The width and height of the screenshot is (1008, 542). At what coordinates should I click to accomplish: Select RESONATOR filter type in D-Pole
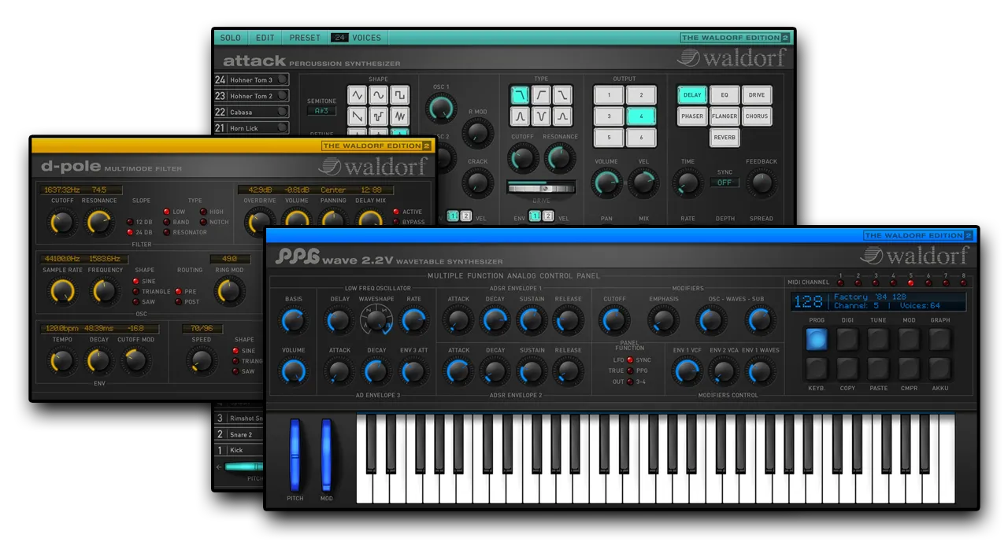166,232
